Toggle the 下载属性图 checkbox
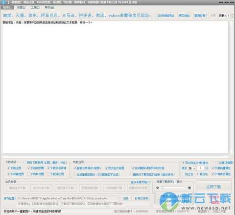235x215 pixels. [x=16, y=174]
